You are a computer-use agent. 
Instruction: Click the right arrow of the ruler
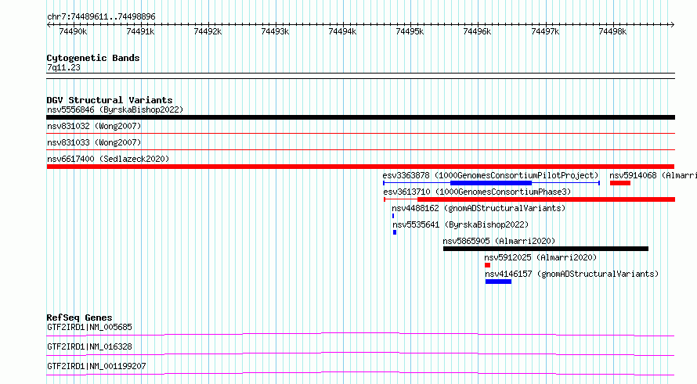[x=672, y=25]
